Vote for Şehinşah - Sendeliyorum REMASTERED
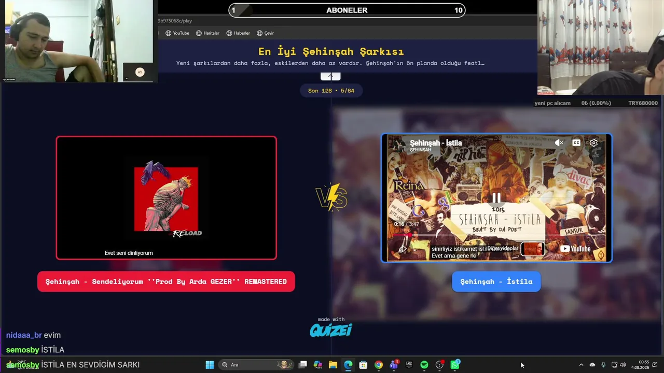The image size is (664, 373). 166,281
